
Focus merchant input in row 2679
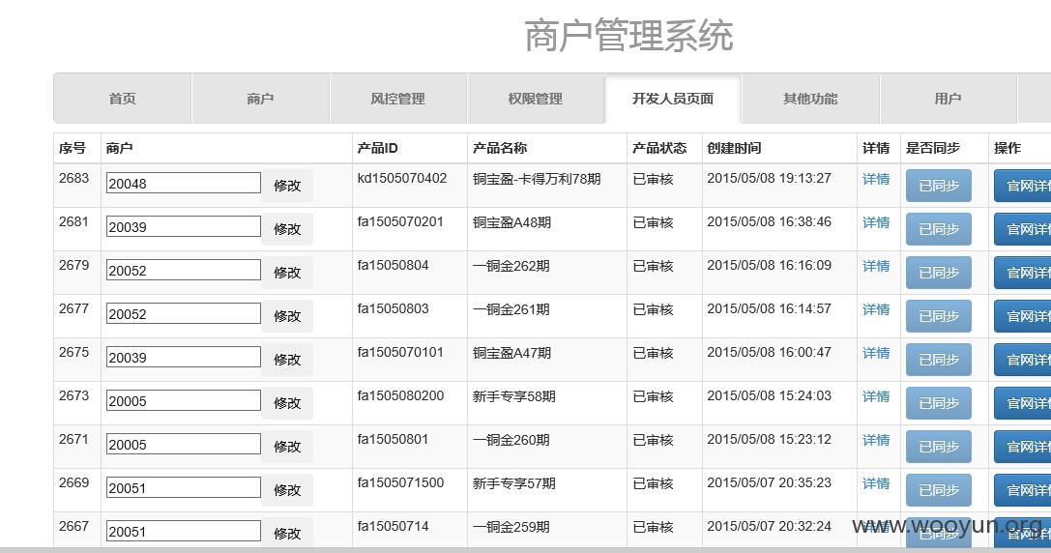pyautogui.click(x=183, y=270)
